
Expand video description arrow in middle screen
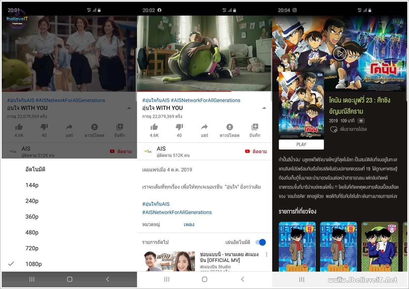(x=264, y=108)
